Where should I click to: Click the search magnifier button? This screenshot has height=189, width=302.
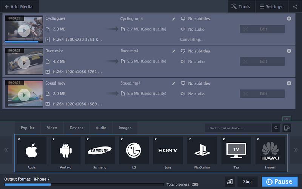coord(276,128)
